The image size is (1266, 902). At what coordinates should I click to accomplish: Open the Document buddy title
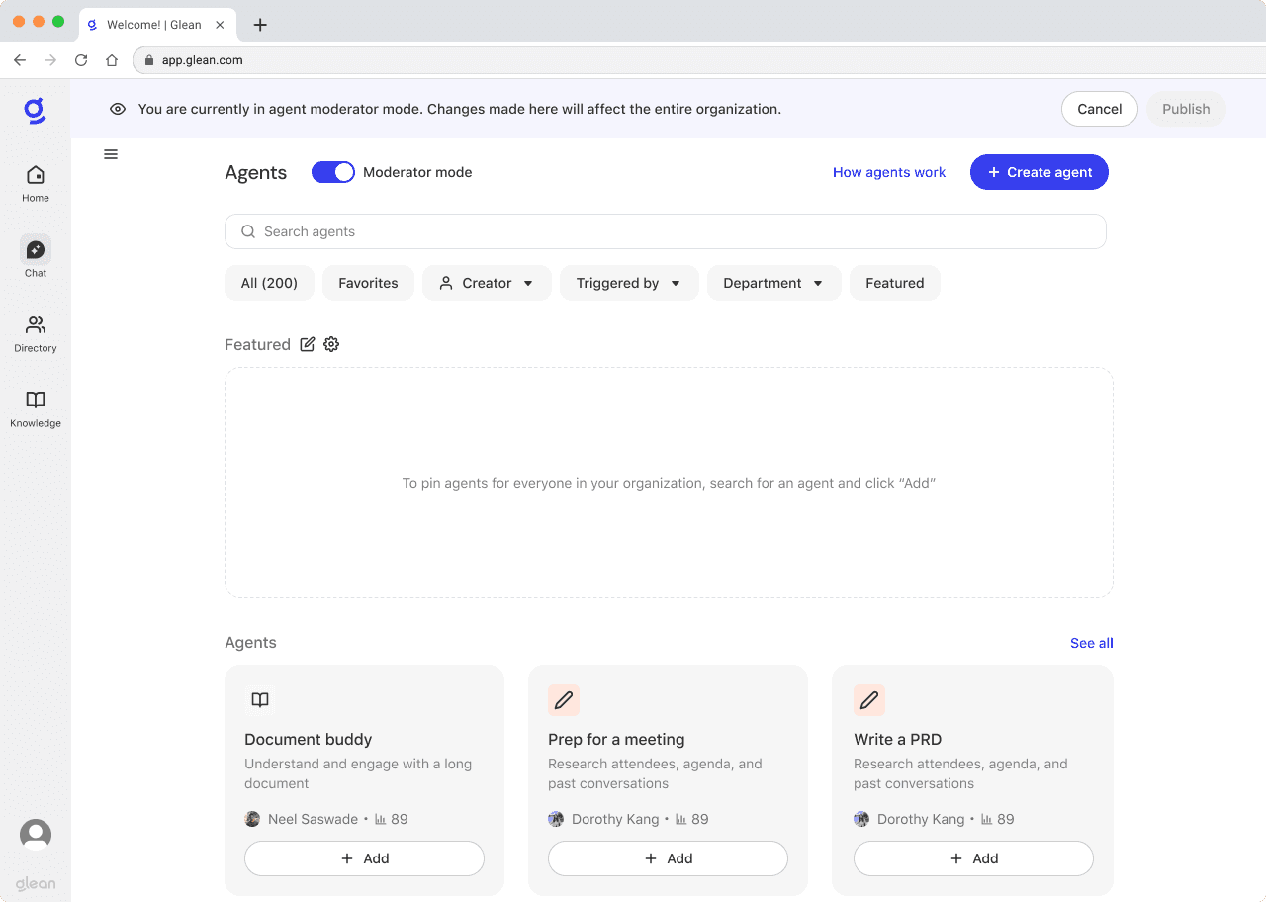point(309,740)
